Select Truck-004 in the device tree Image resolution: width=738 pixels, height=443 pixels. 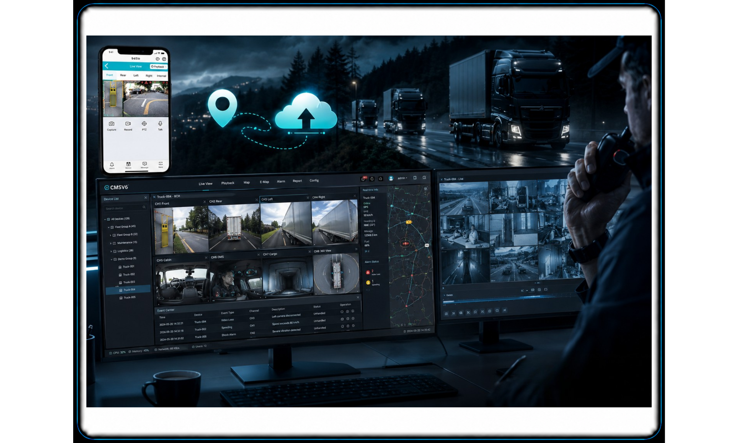tap(128, 290)
